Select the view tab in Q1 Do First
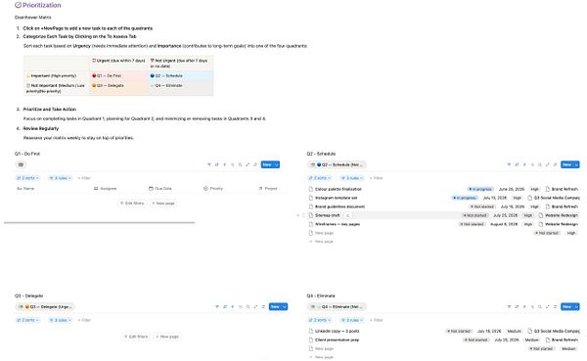587x361 pixels. tap(21, 164)
